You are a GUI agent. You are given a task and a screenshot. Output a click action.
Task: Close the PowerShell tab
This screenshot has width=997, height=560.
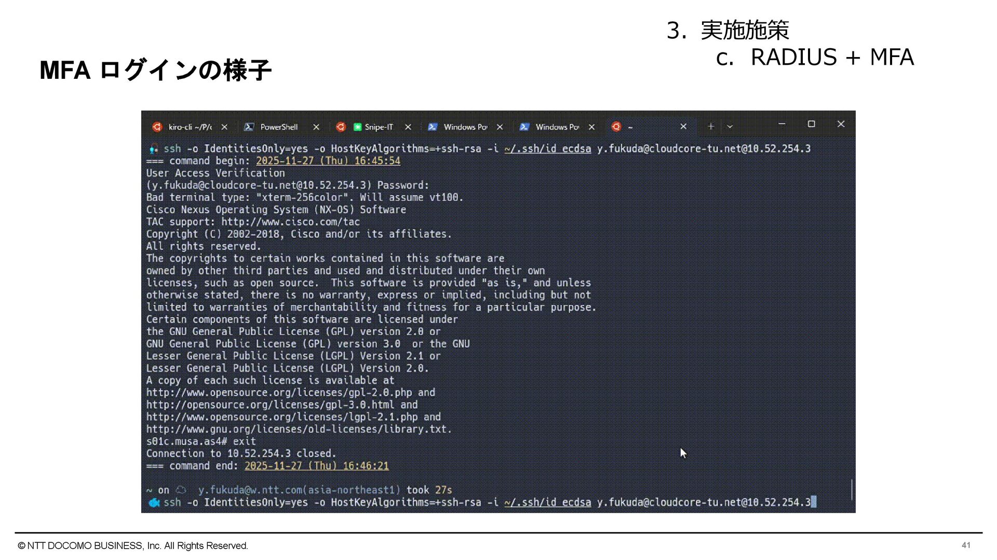tap(316, 127)
